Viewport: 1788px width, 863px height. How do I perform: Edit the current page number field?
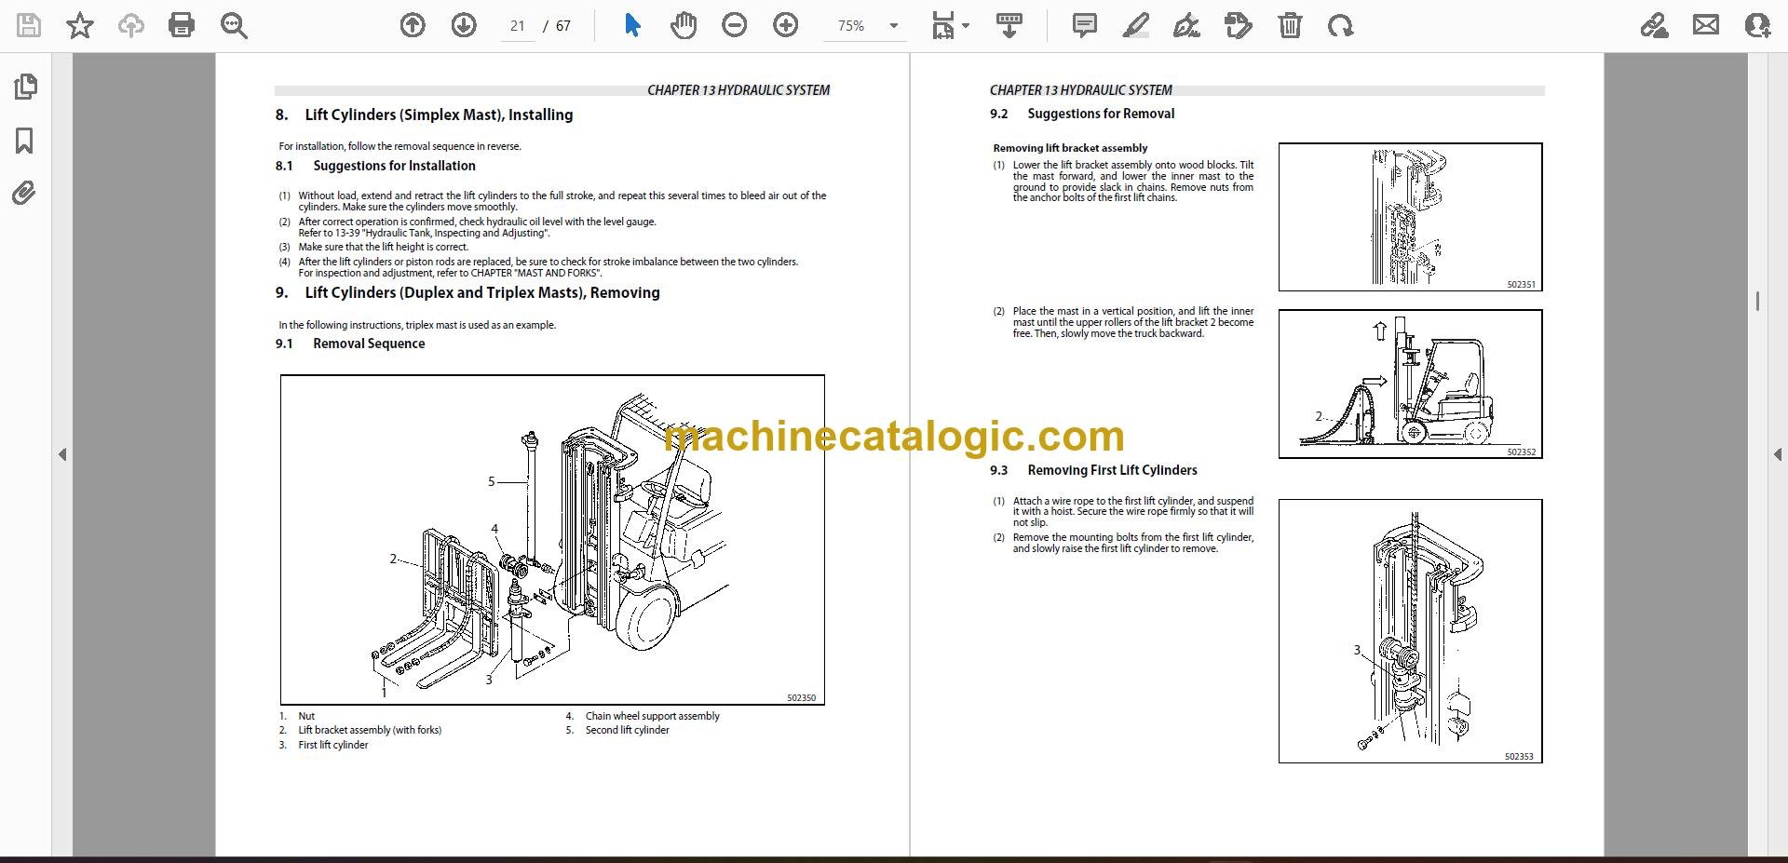point(518,26)
